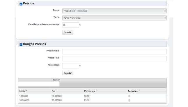This screenshot has width=188, height=107.
Task: Open the Precio dropdown showing Precio Base + Porcentaje
Action: [114, 11]
